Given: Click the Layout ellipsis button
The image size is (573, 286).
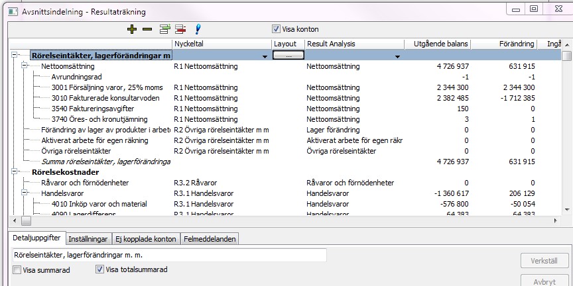Looking at the screenshot, I should (288, 55).
